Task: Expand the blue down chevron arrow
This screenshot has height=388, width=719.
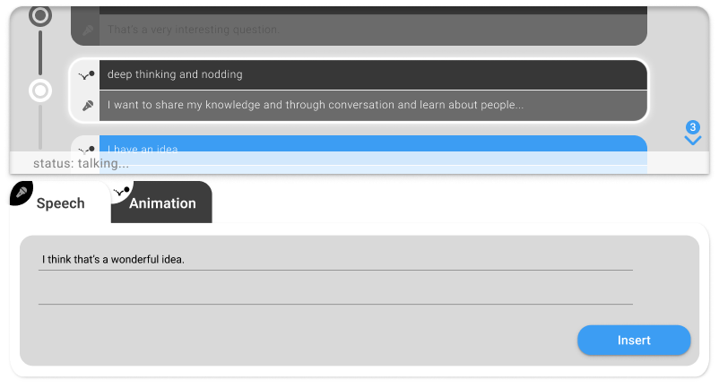Action: pyautogui.click(x=692, y=140)
